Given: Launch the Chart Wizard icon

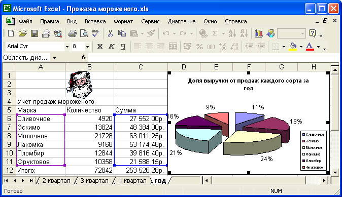Looking at the screenshot, I should (x=258, y=33).
